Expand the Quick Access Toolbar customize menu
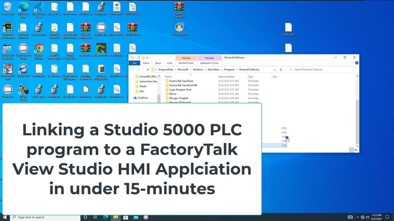 pyautogui.click(x=146, y=58)
